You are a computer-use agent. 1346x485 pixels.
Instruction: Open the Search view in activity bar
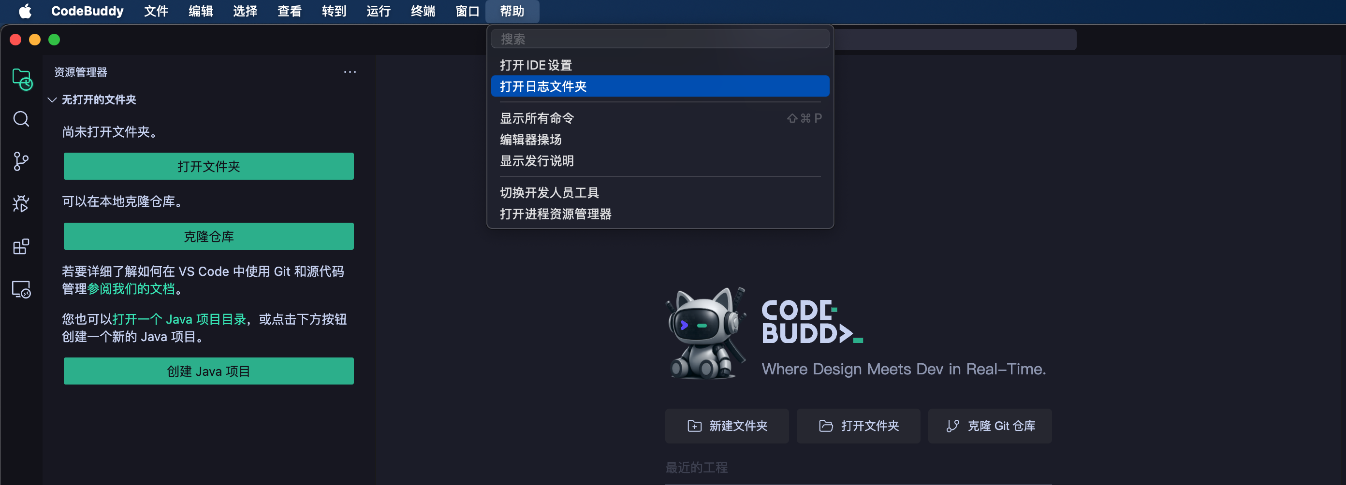21,119
